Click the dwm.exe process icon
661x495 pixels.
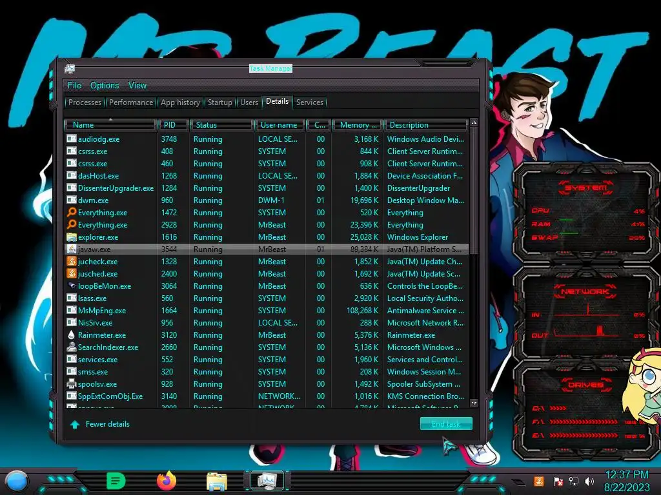pyautogui.click(x=71, y=200)
